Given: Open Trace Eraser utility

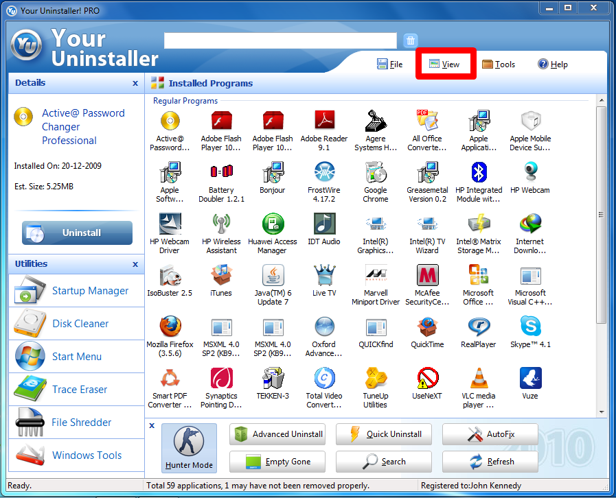Looking at the screenshot, I should 77,390.
